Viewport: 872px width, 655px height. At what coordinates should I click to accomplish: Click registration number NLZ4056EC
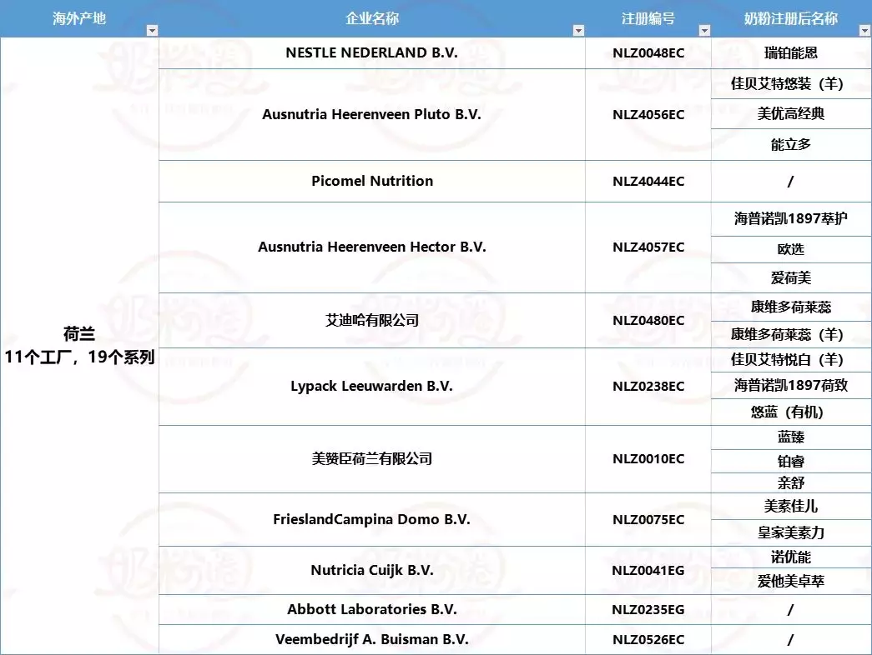[648, 114]
